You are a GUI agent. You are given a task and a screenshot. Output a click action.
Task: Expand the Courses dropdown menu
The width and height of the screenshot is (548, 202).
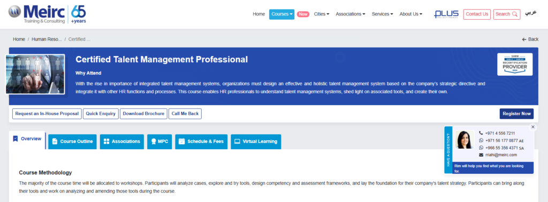click(281, 14)
